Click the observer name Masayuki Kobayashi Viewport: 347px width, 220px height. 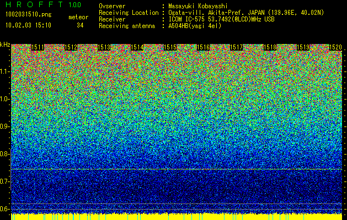197,6
